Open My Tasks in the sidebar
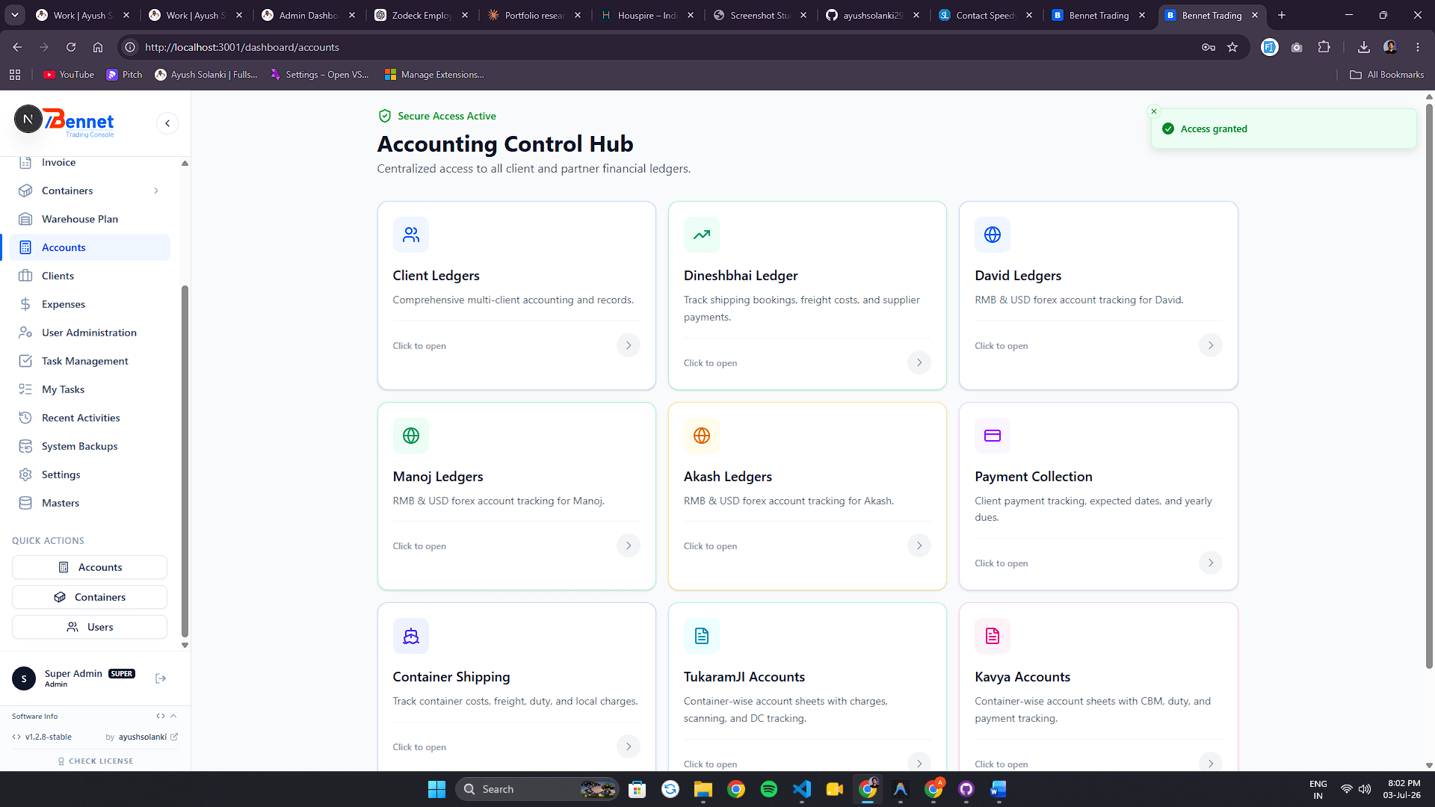This screenshot has height=807, width=1435. pyautogui.click(x=90, y=389)
